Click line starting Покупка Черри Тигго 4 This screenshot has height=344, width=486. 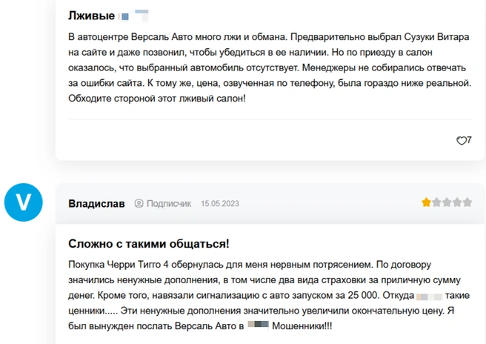[x=250, y=265]
